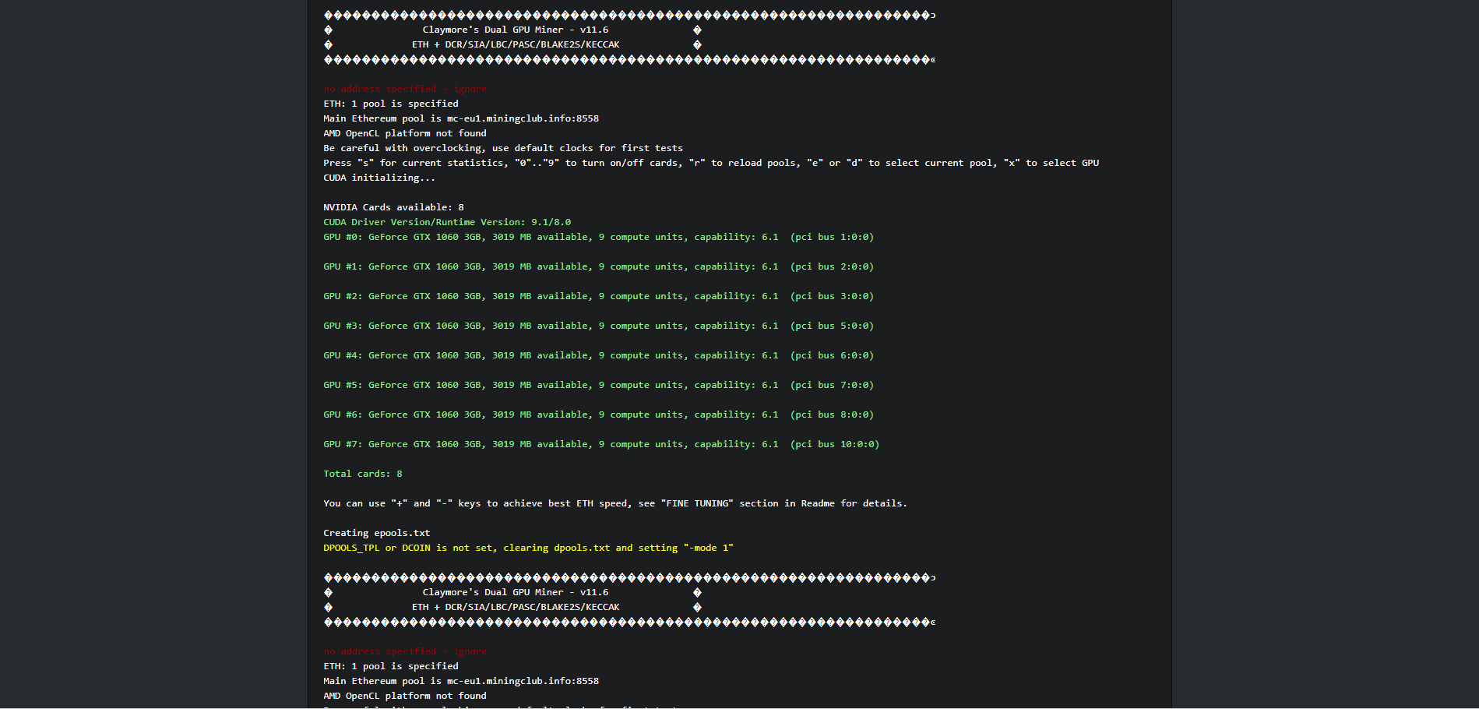Select the GPU #1 line with pci bus 2:0:0
1479x709 pixels.
(598, 266)
